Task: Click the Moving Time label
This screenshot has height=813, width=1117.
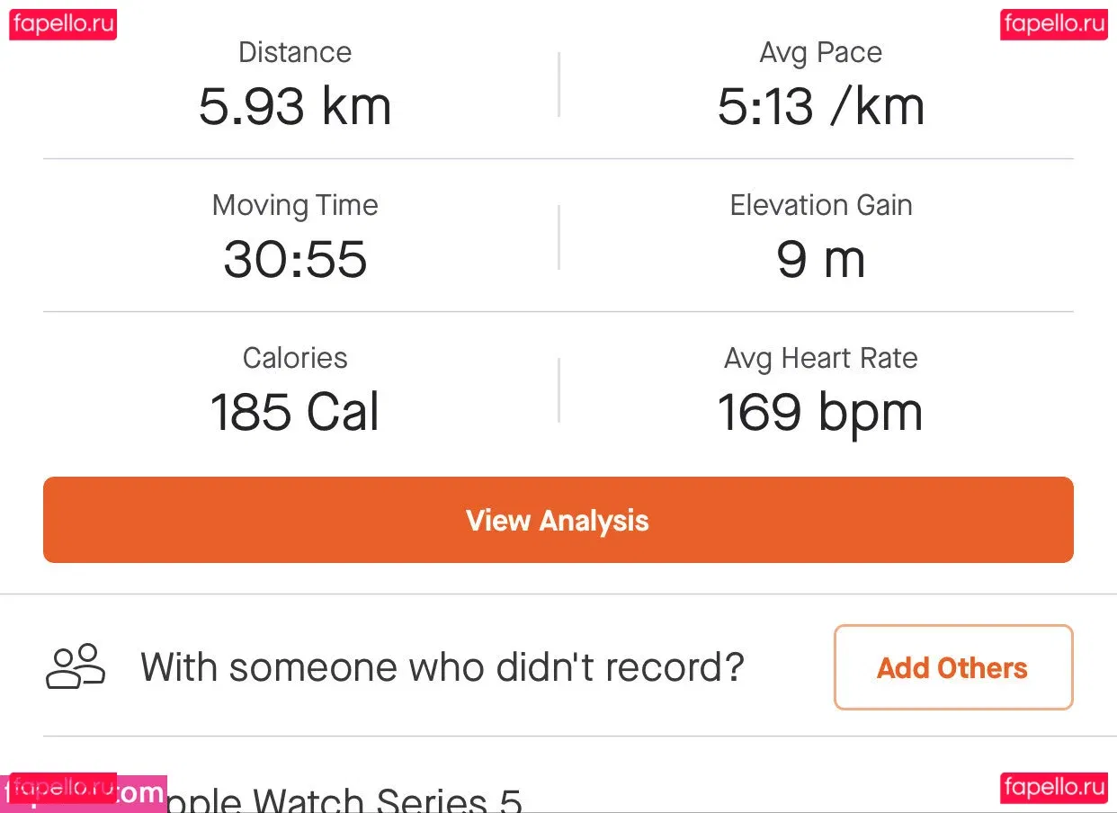Action: [x=295, y=205]
